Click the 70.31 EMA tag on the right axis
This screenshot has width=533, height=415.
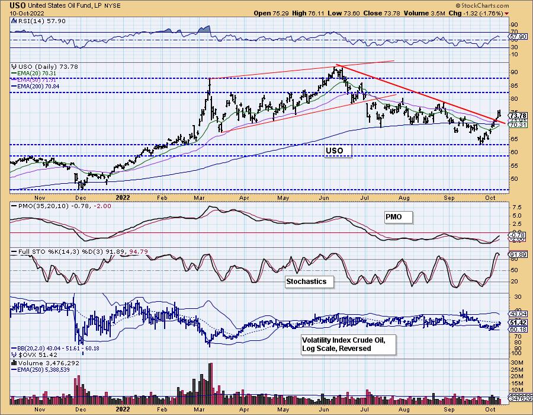click(x=519, y=125)
